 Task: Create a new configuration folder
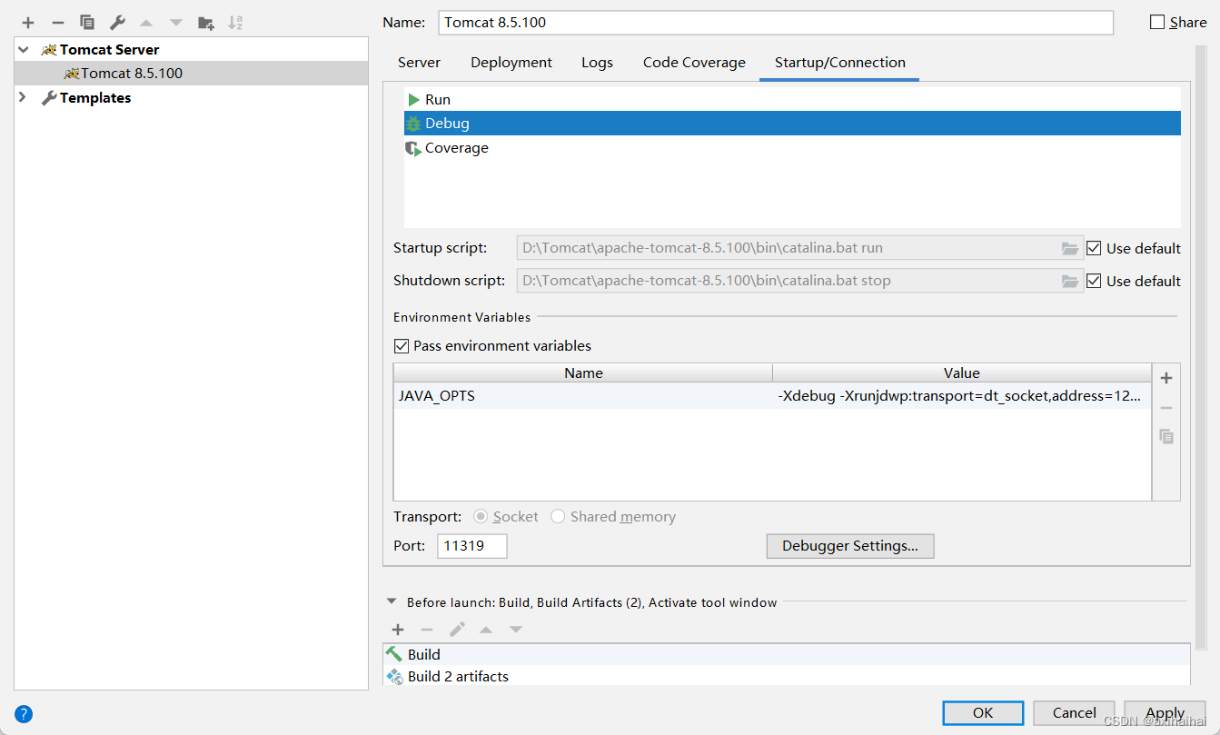(206, 23)
